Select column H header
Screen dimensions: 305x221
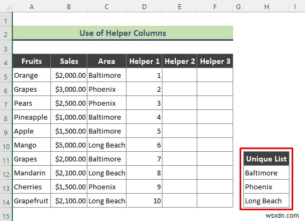click(x=266, y=7)
